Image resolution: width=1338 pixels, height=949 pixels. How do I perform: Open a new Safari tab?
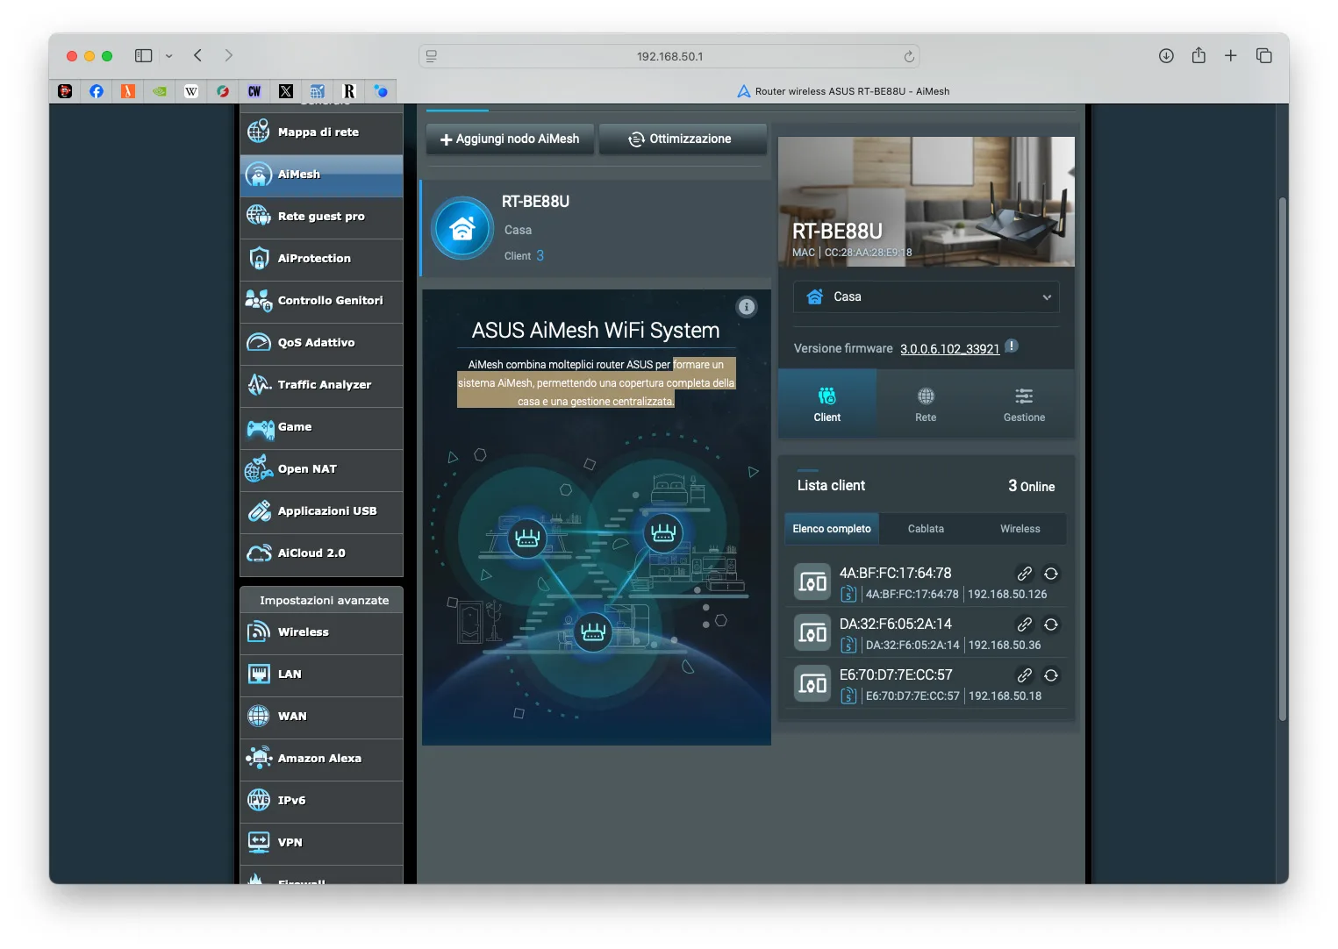(x=1231, y=56)
